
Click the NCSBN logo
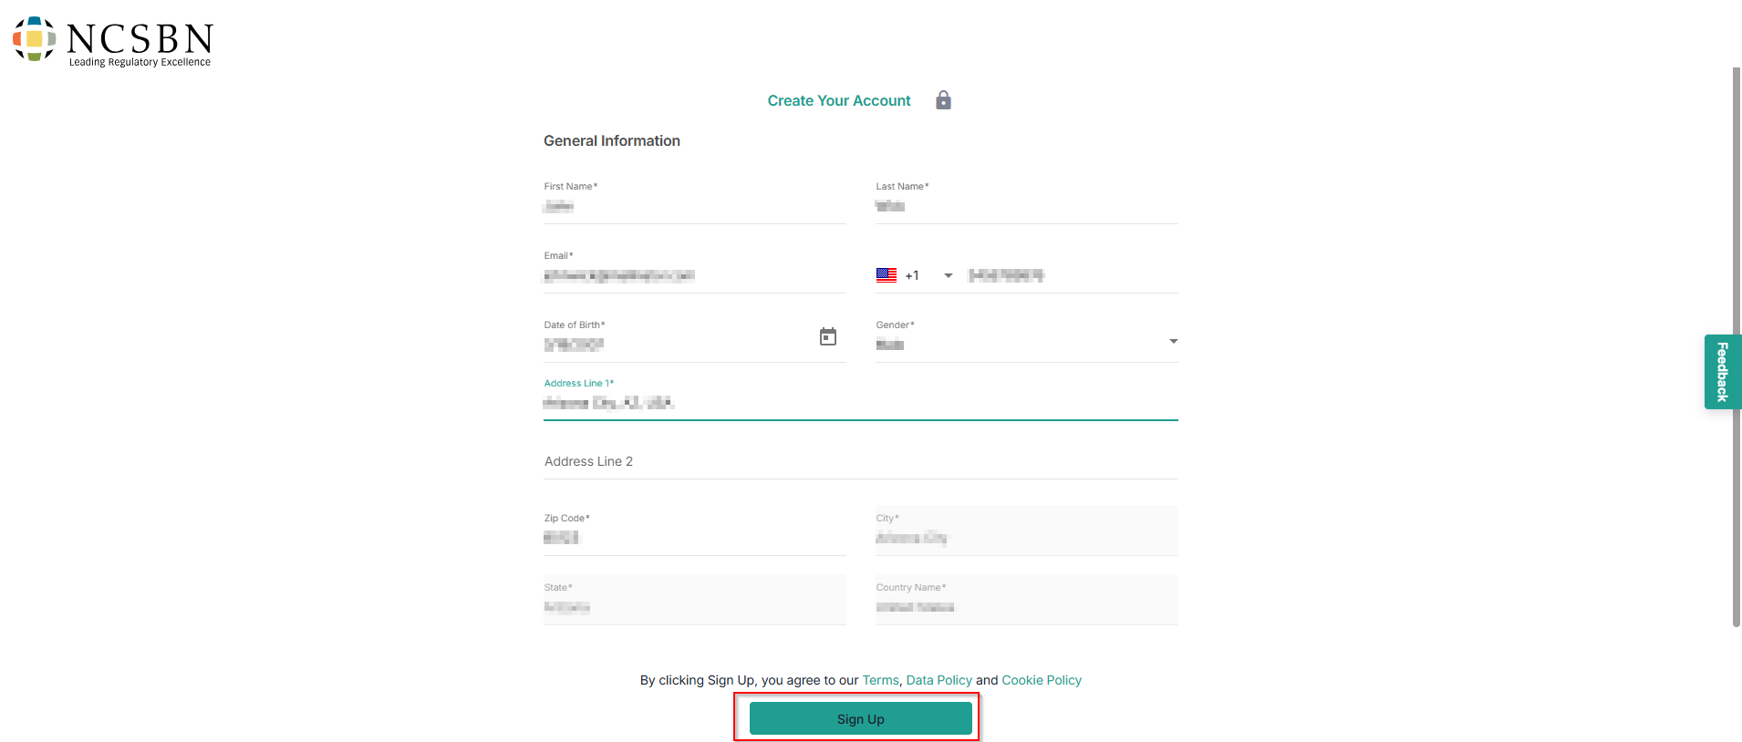[x=113, y=41]
